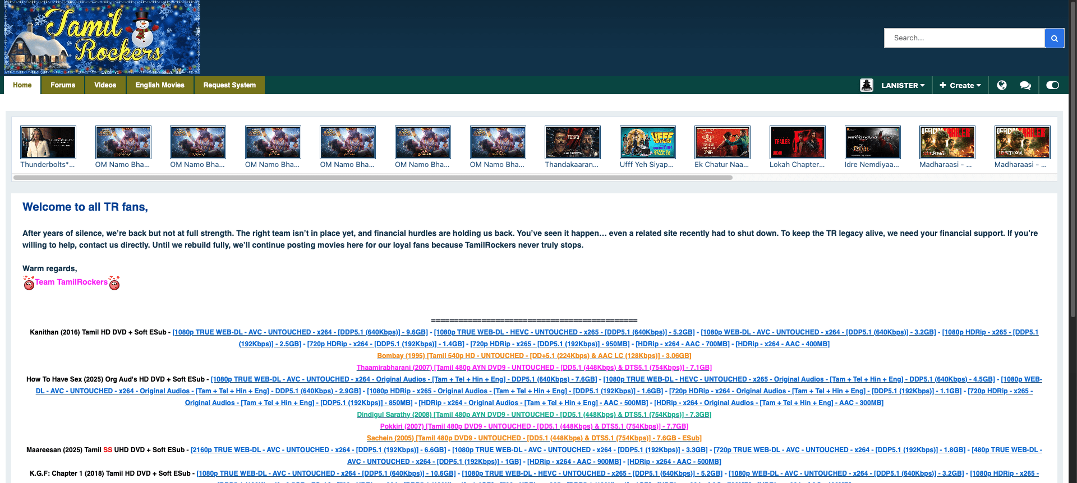Open Pokkiri (2007) Tamil 480p DVD9 link

coord(534,426)
